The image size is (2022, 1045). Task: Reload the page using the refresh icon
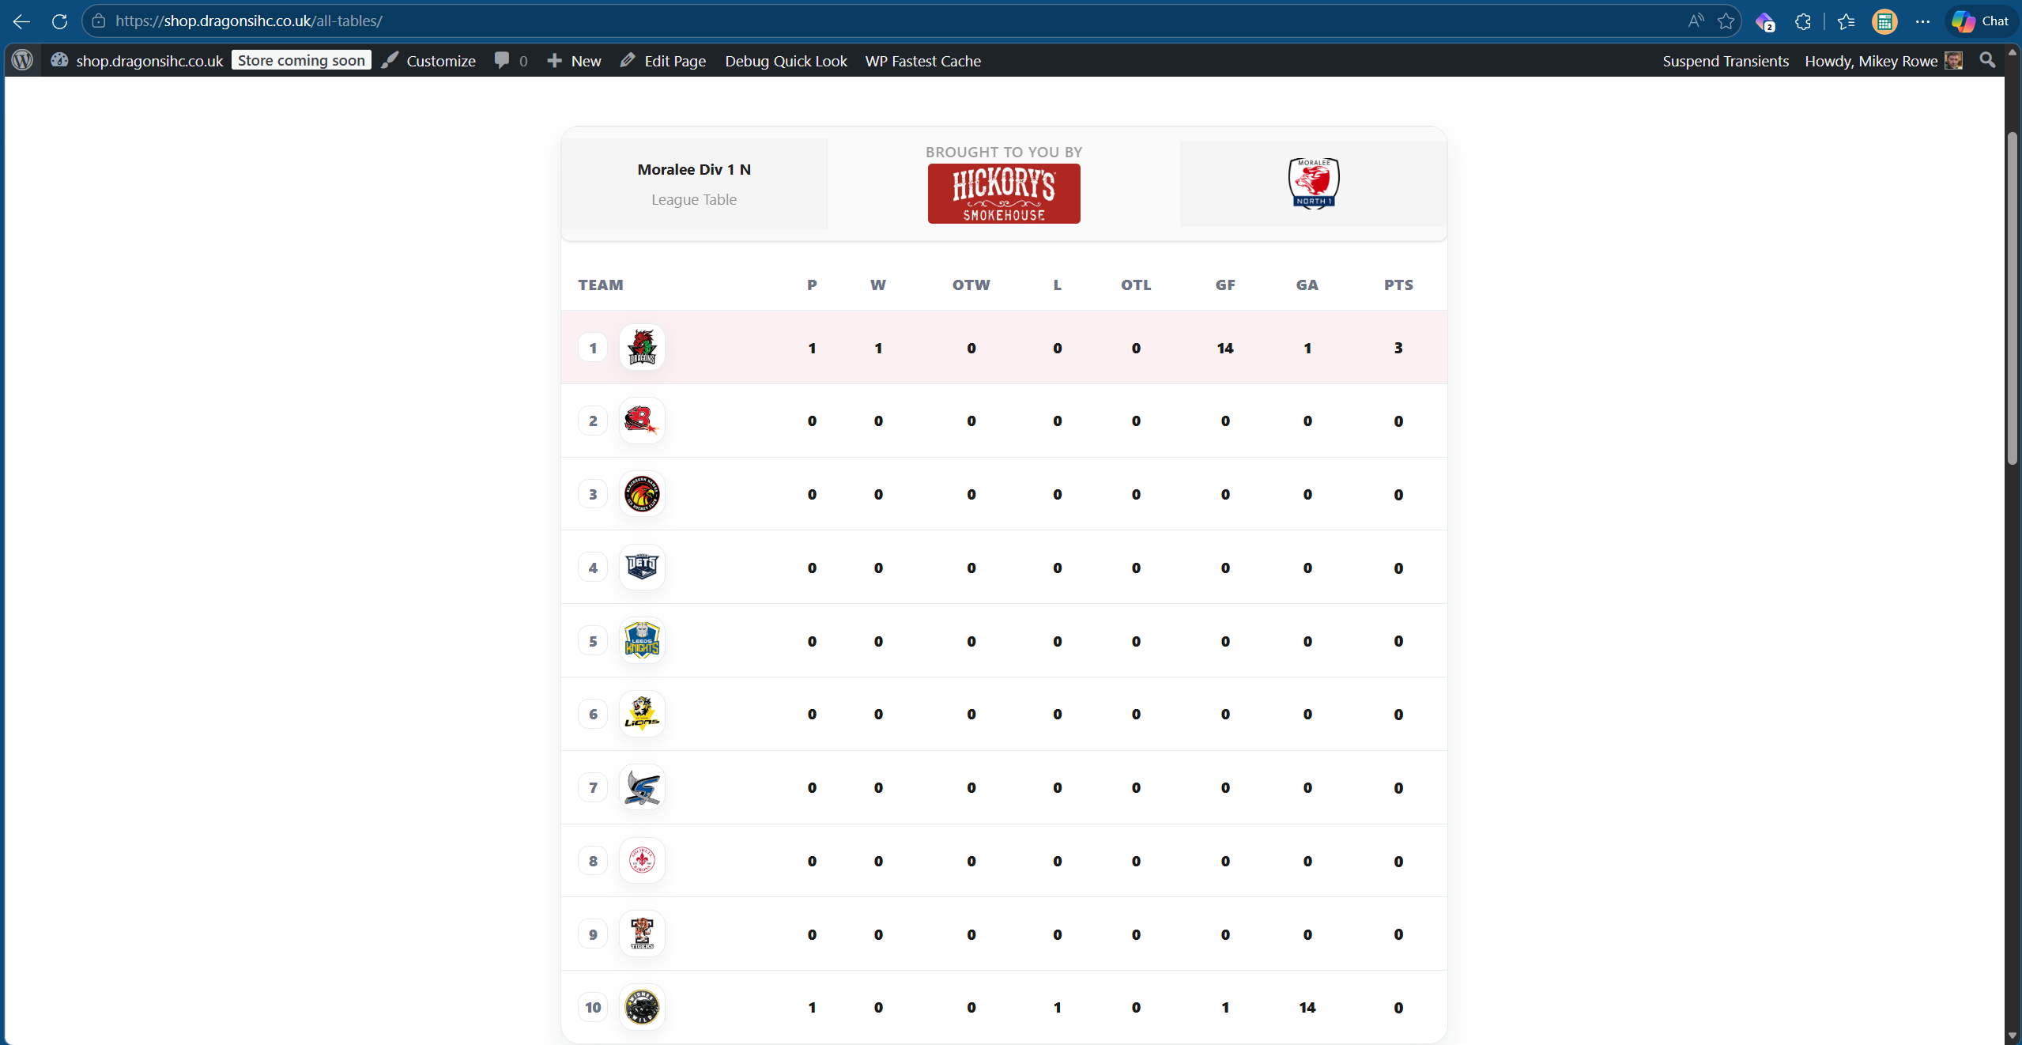pos(60,21)
